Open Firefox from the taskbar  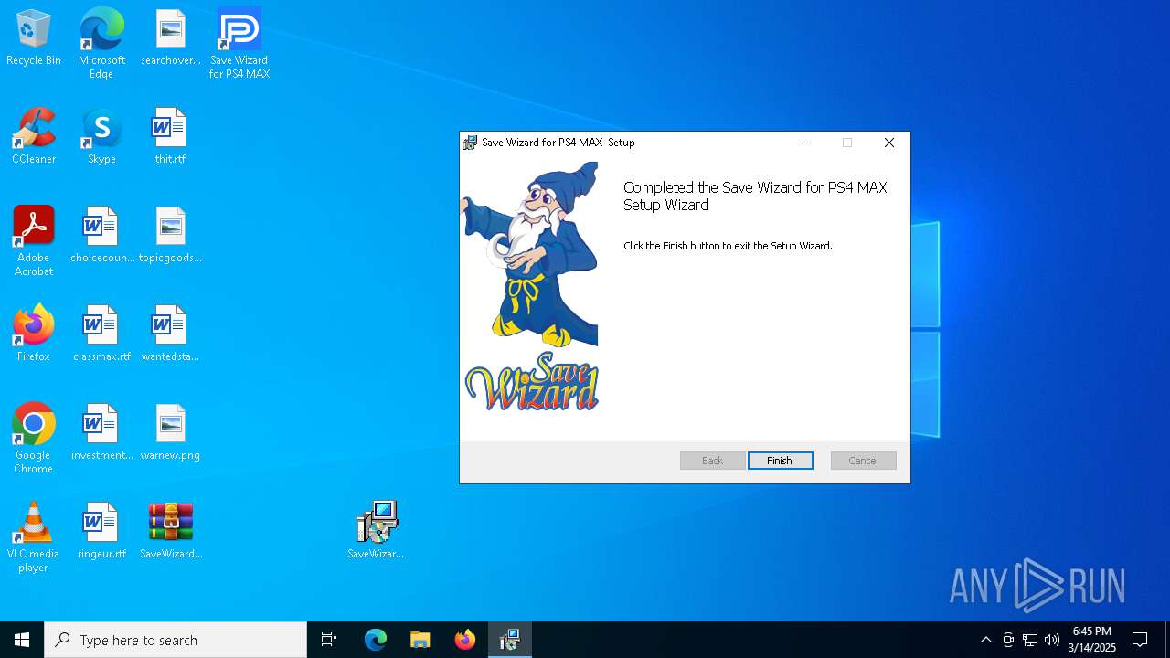465,640
